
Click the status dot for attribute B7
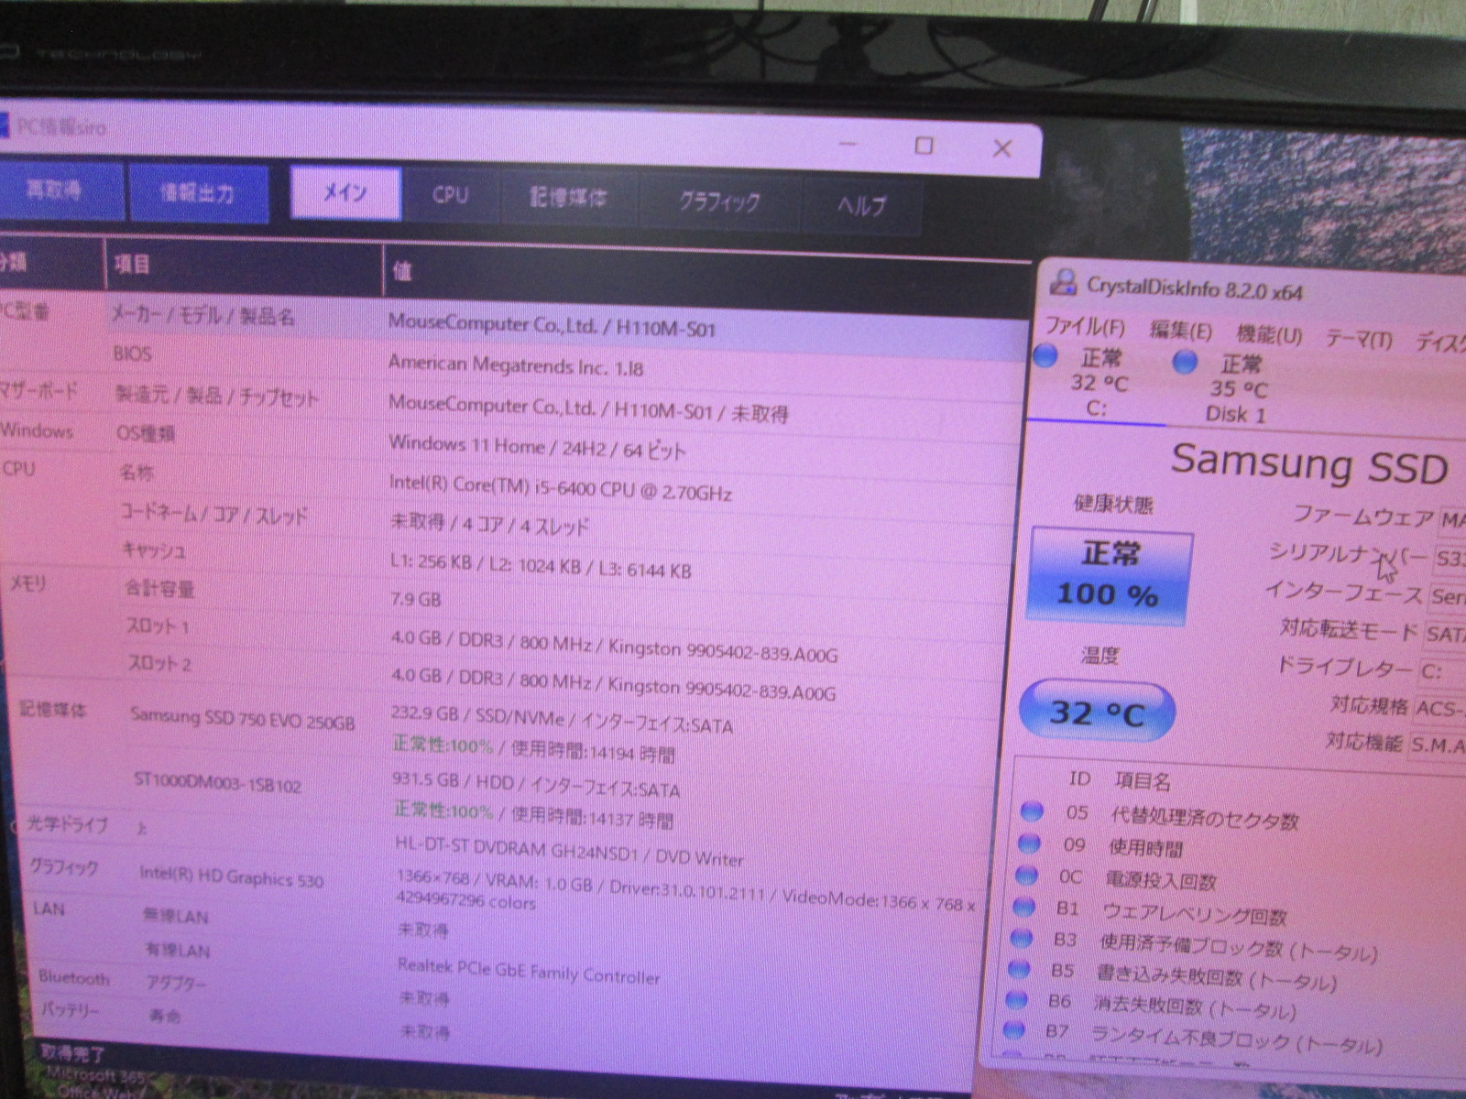tap(1014, 1029)
